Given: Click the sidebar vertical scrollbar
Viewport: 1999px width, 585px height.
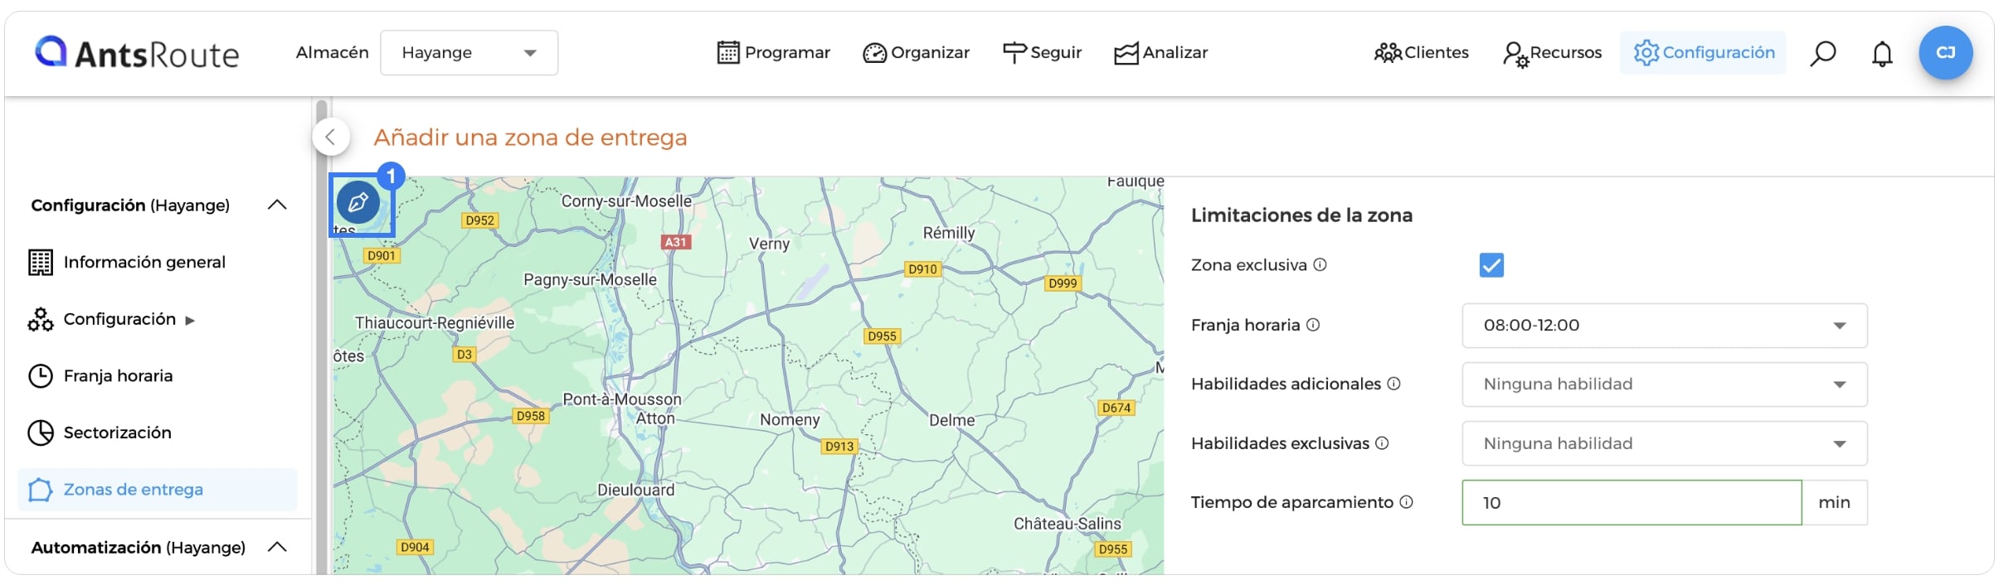Looking at the screenshot, I should tap(321, 336).
